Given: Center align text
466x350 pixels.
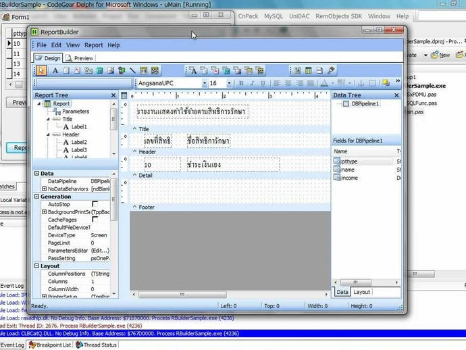Looking at the screenshot, I should pos(288,83).
